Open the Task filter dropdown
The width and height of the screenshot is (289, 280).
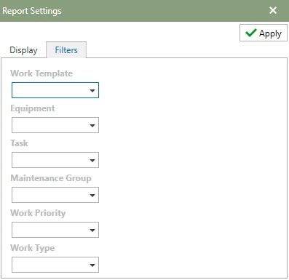pos(55,160)
